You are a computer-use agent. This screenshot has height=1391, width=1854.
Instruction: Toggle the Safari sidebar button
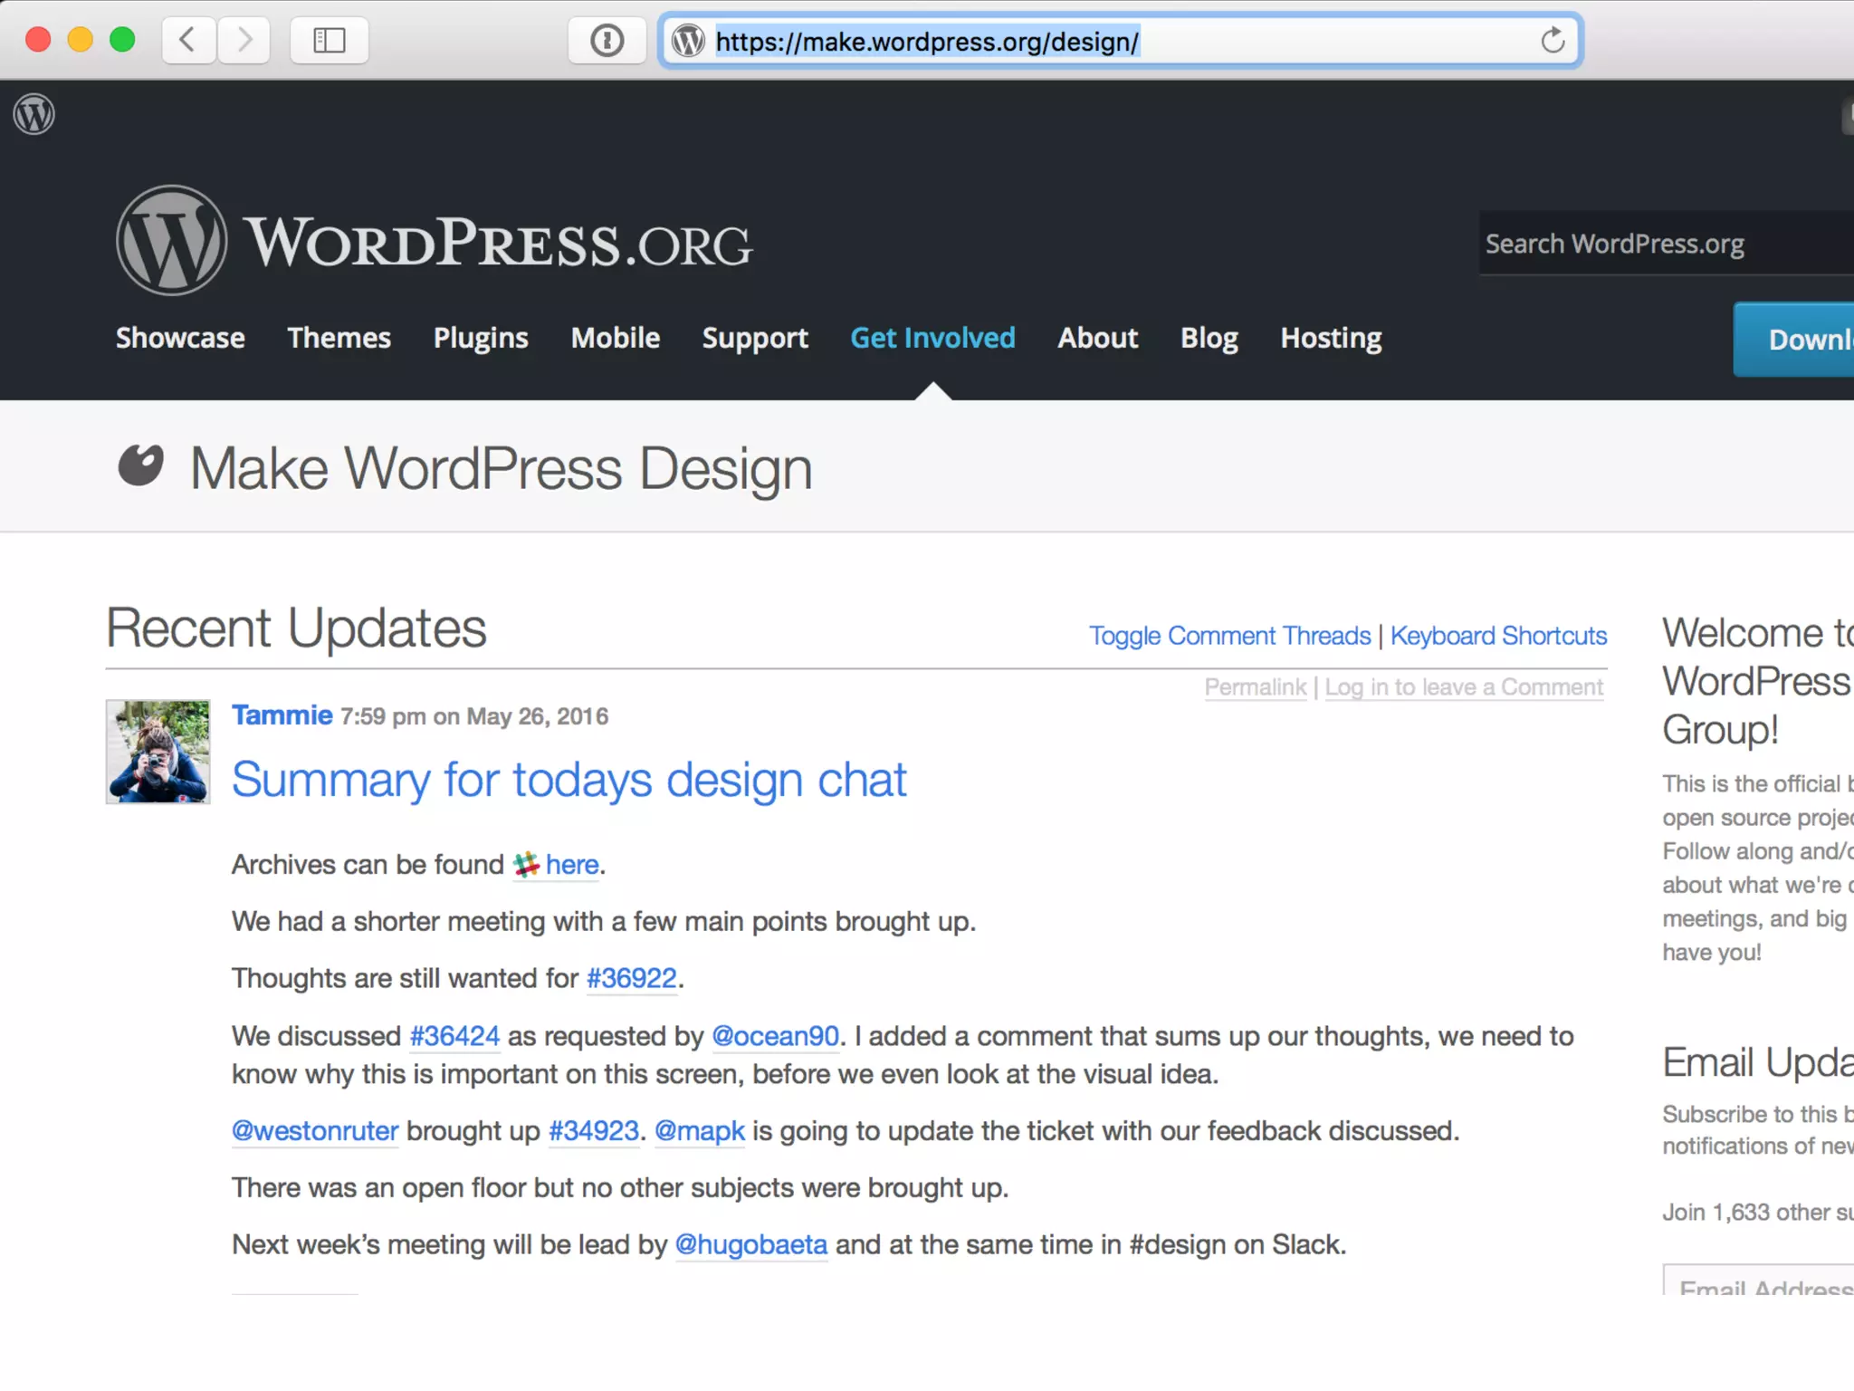point(329,41)
